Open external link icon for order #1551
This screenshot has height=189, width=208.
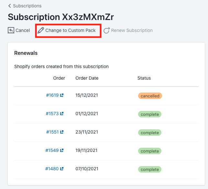pyautogui.click(x=62, y=132)
